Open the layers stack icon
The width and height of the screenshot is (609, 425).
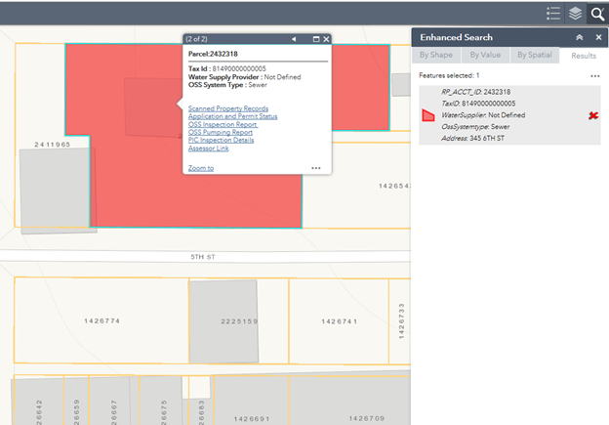click(576, 13)
